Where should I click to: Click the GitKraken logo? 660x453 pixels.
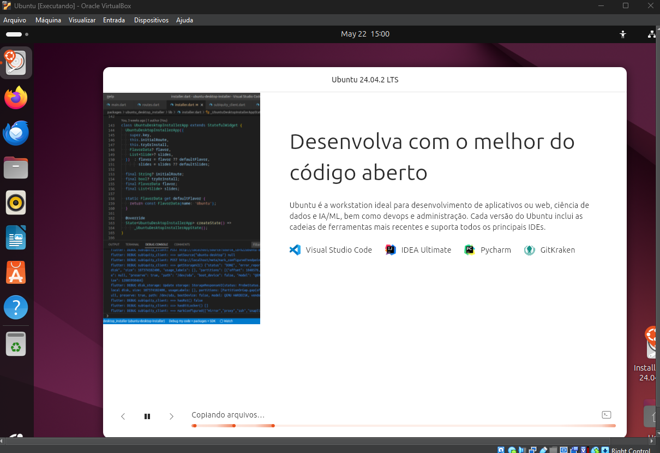click(x=529, y=250)
